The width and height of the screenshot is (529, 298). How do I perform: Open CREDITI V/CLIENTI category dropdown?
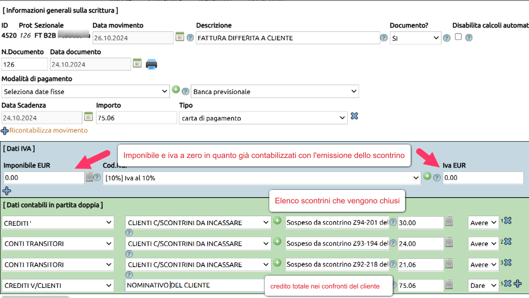[58, 285]
